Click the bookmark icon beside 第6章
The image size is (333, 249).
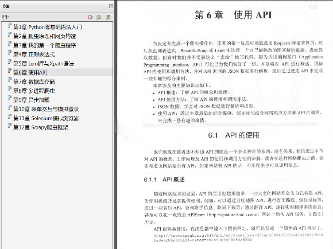pyautogui.click(x=9, y=71)
